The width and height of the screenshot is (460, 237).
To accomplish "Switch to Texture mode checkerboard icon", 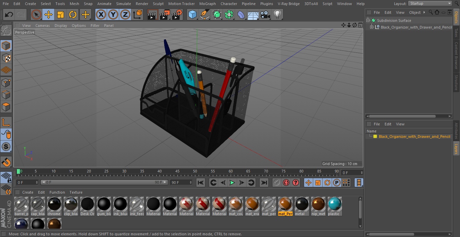I will pyautogui.click(x=6, y=58).
